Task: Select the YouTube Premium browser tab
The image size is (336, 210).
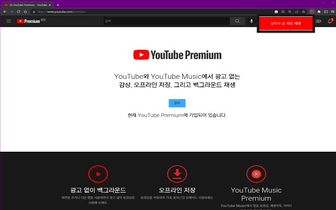Action: pos(26,5)
